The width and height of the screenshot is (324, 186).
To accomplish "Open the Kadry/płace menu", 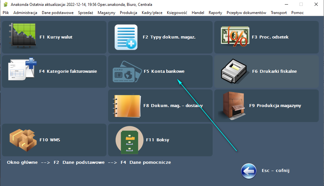I will click(152, 13).
